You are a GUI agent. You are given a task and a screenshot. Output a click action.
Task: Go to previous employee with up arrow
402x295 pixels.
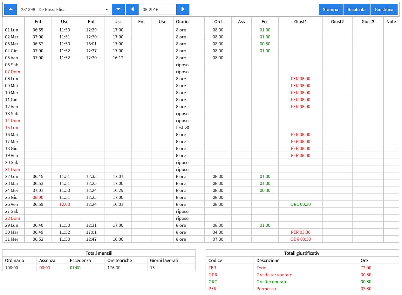[x=10, y=10]
